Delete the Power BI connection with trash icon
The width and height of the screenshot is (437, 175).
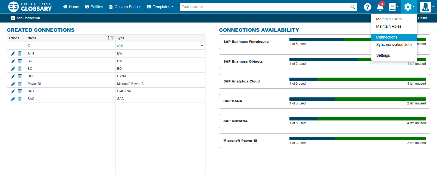(20, 84)
